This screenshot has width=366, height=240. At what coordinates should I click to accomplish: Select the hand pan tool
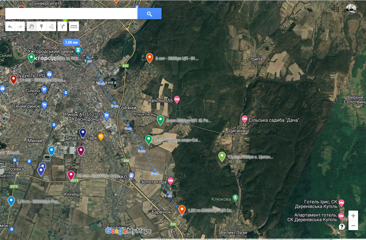(31, 27)
